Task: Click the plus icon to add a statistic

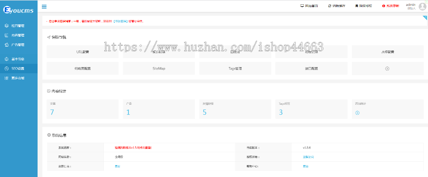Action: tap(357, 113)
